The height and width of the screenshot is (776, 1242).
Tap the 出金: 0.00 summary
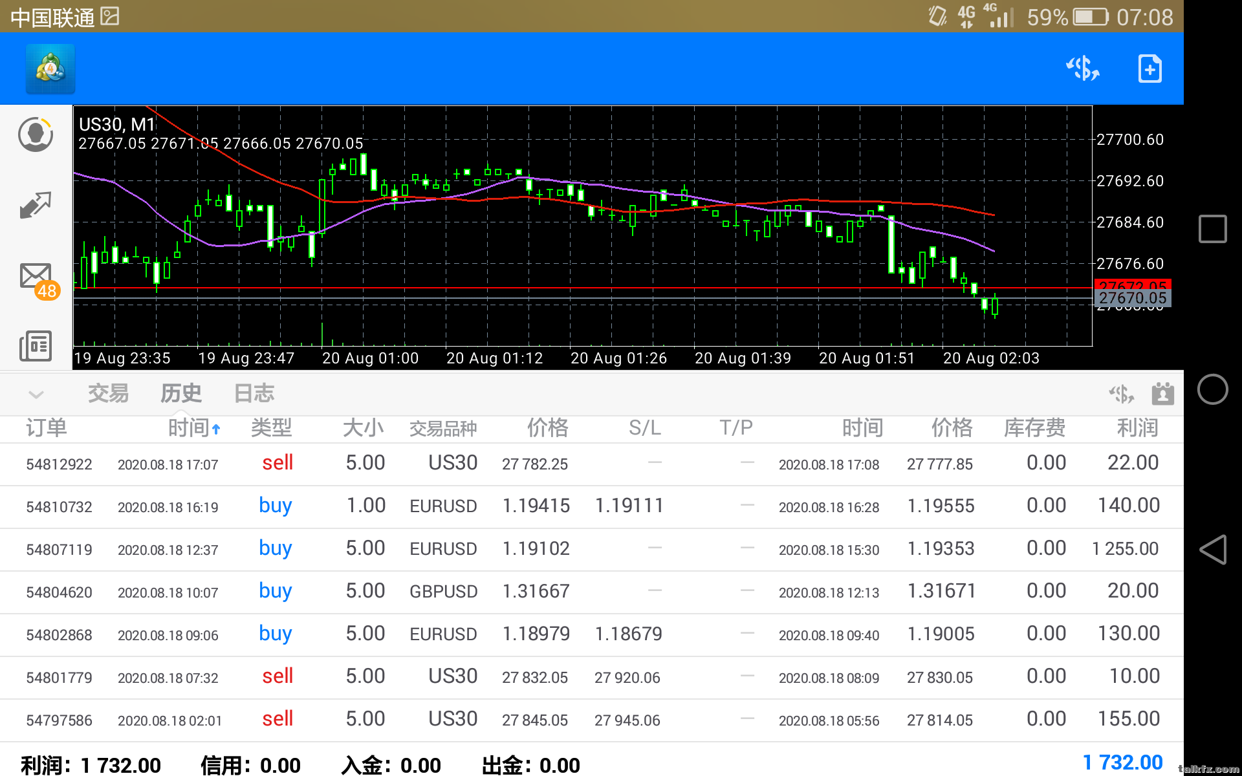(530, 766)
